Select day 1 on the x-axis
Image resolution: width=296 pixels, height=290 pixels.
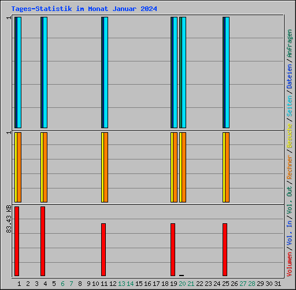pyautogui.click(x=19, y=284)
